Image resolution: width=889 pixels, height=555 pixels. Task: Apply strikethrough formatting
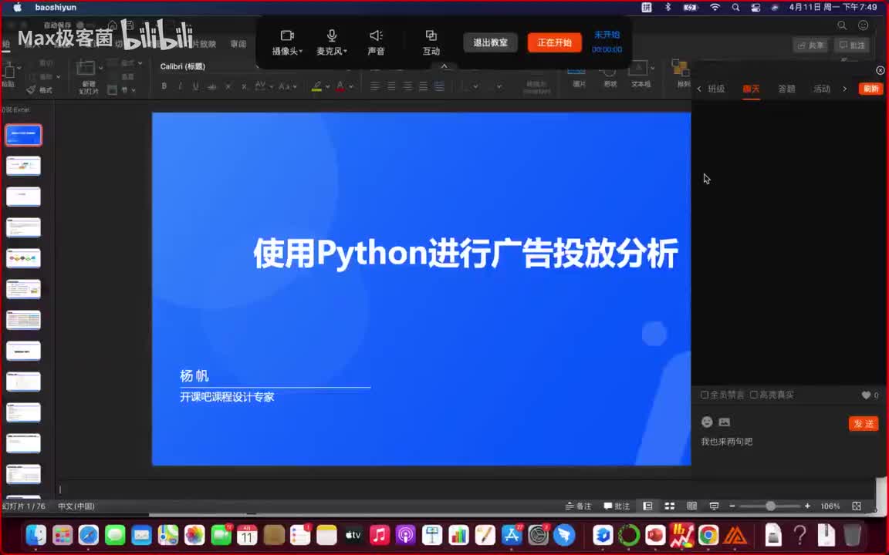pyautogui.click(x=211, y=86)
